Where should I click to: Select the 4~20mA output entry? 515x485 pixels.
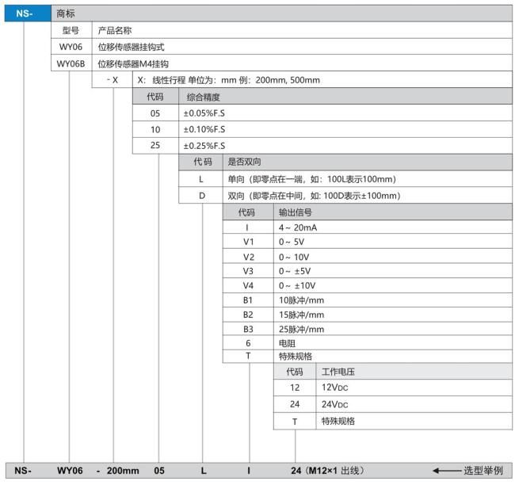tap(298, 227)
